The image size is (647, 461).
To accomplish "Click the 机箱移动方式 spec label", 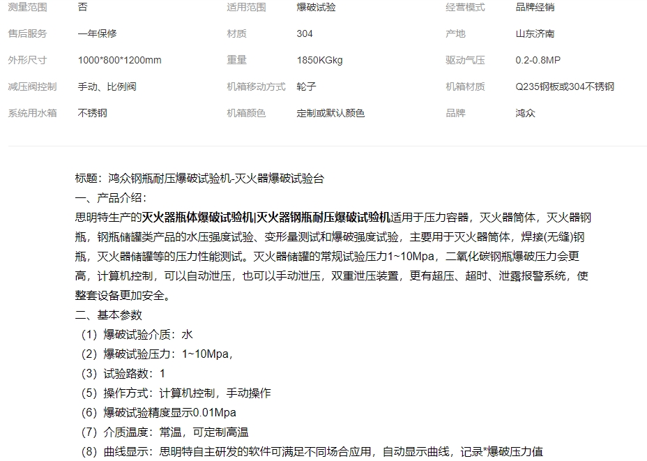I will click(256, 86).
